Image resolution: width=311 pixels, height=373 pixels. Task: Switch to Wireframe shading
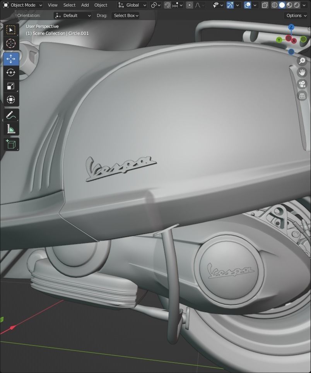coord(274,5)
